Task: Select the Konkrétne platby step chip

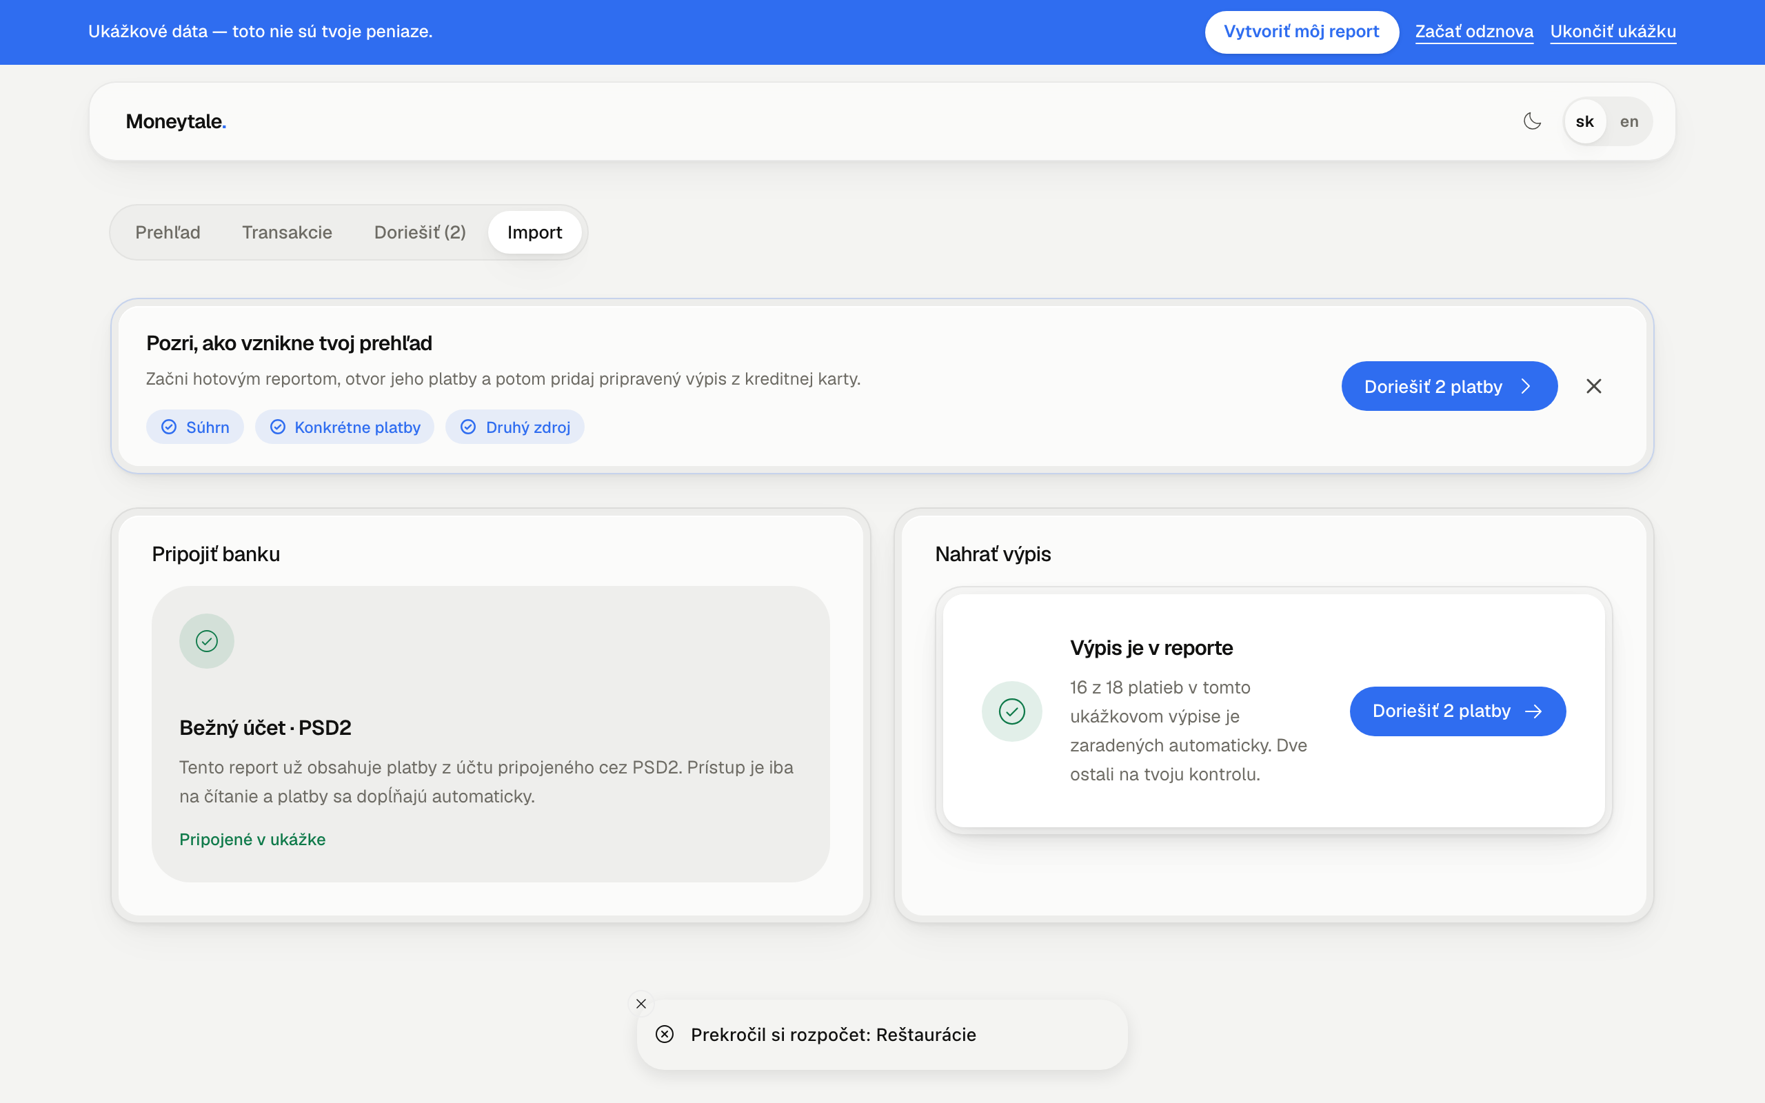Action: click(345, 427)
